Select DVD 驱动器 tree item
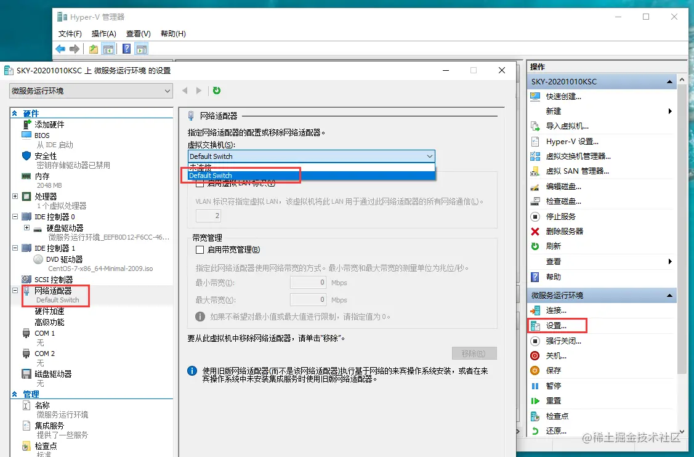 (64, 259)
